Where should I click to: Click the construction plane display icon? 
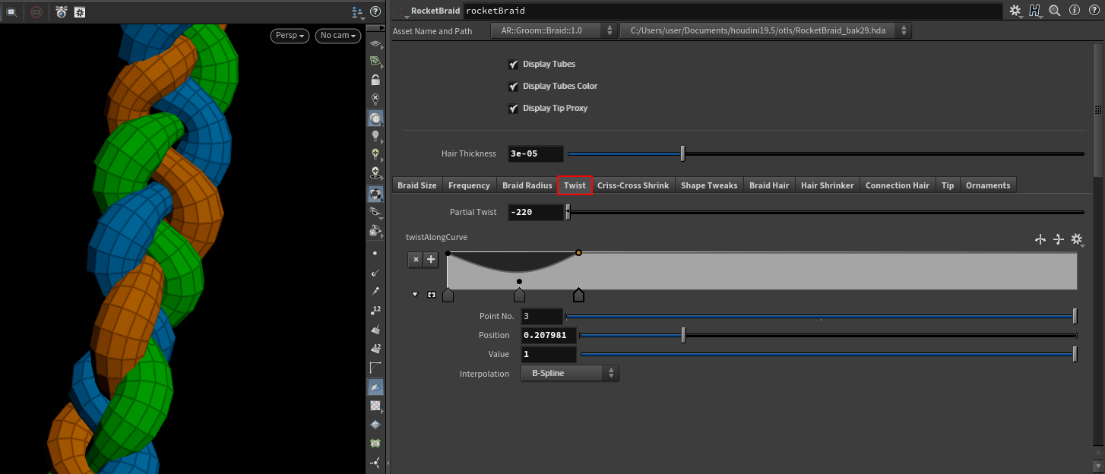(x=375, y=43)
